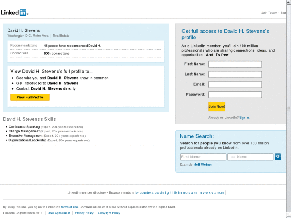Viewport: 291px width, 218px height.
Task: Click the name search magnifier button
Action: (x=278, y=156)
